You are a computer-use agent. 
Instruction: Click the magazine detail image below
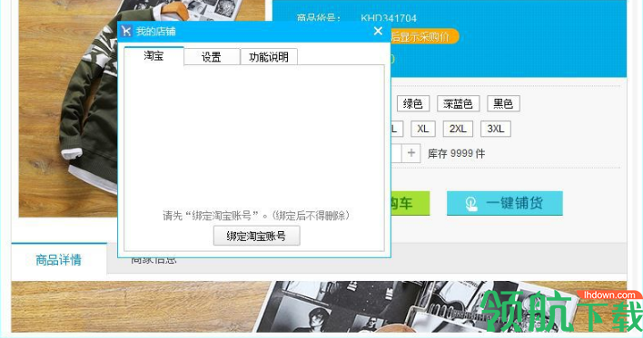point(319,306)
